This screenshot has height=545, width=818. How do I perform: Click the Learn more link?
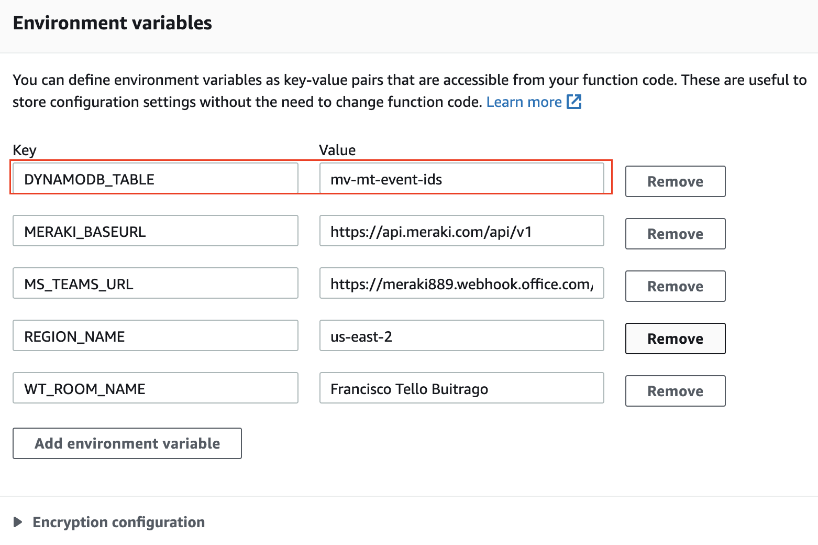coord(524,102)
